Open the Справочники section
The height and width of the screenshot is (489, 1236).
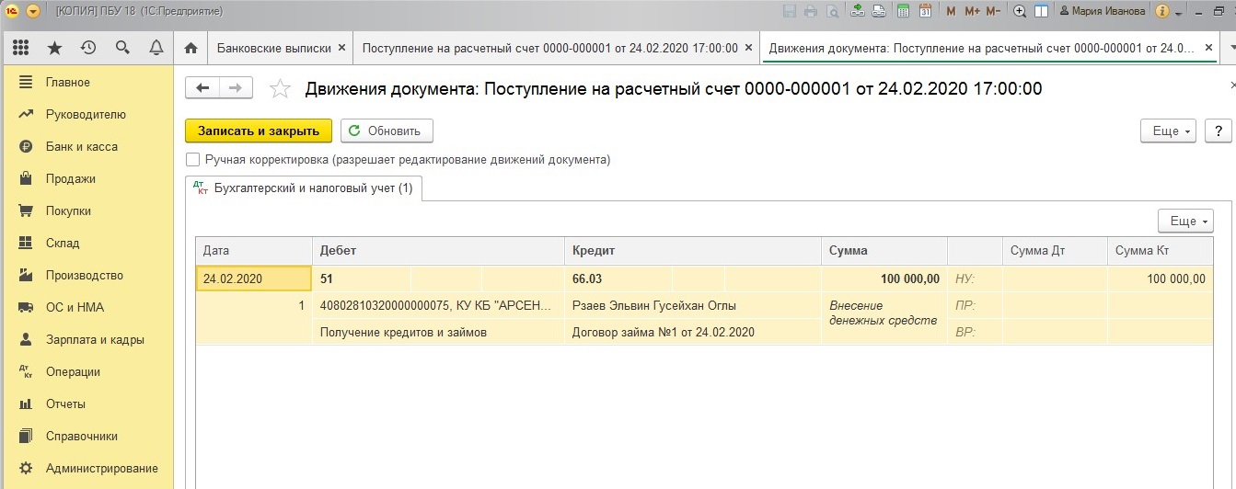(x=87, y=436)
